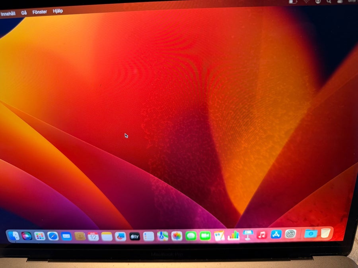
Task: Open the Reminders app icon
Action: pos(148,237)
